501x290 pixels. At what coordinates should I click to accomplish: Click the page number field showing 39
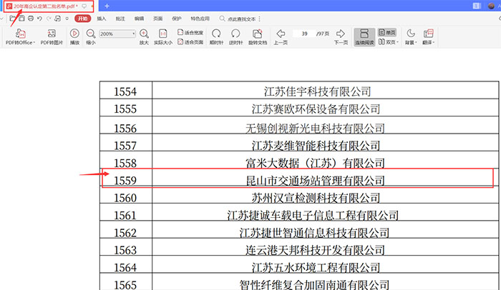pos(303,34)
